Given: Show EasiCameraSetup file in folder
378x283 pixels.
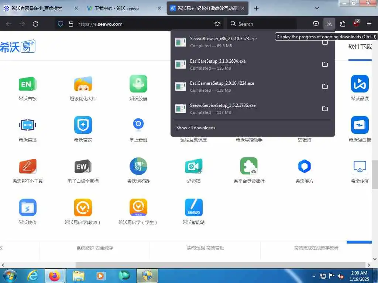Looking at the screenshot, I should pyautogui.click(x=325, y=86).
